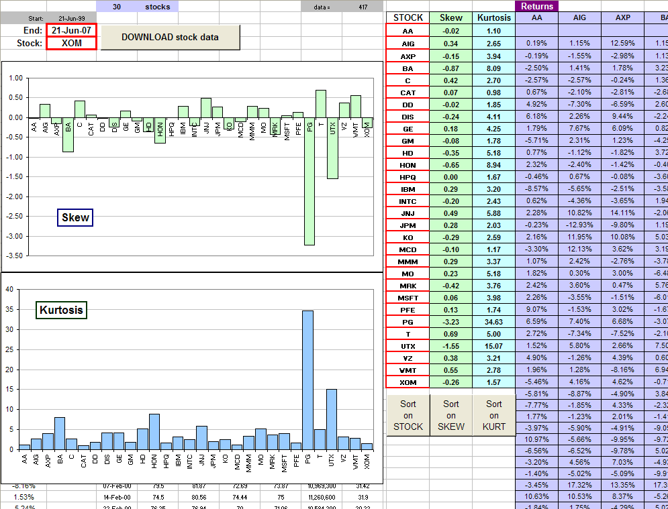Select the HON kurtosis value 8.94
The height and width of the screenshot is (509, 668).
[x=493, y=165]
